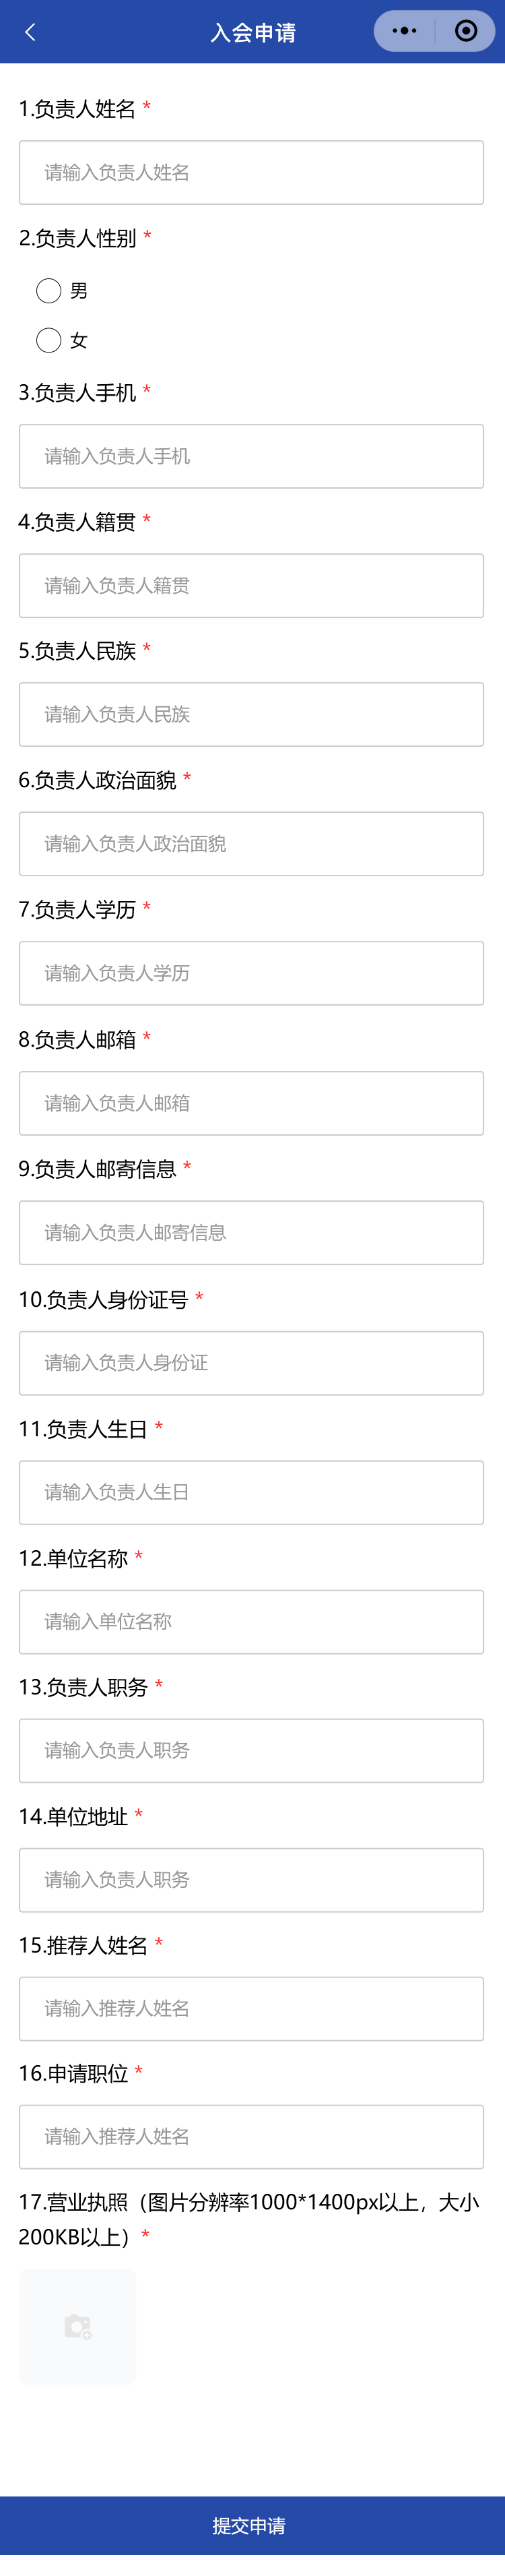Focus the 负责人姓名 input field
The height and width of the screenshot is (2576, 505).
click(251, 173)
